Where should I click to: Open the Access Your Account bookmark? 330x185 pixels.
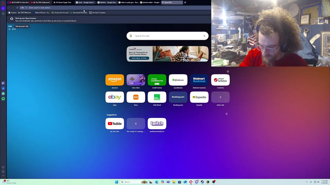(x=60, y=13)
